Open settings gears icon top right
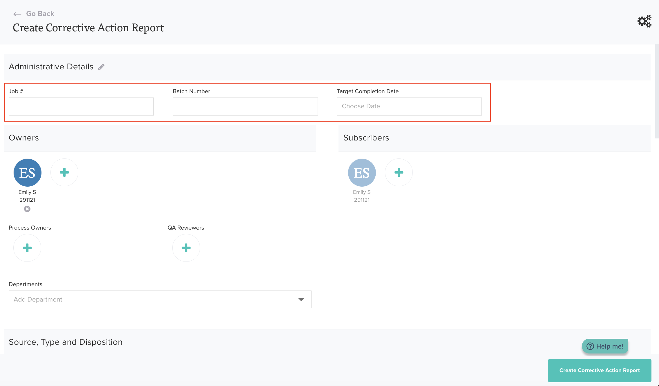Viewport: 659px width, 386px height. pos(644,21)
